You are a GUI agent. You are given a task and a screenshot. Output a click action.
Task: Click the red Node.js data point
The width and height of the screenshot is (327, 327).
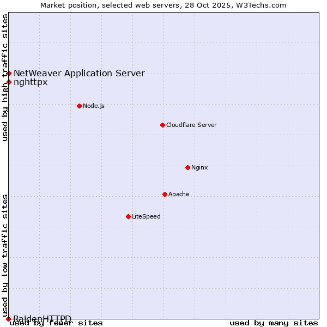pyautogui.click(x=79, y=106)
